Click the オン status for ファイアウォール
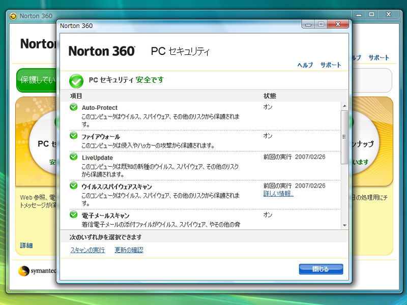 tap(268, 136)
